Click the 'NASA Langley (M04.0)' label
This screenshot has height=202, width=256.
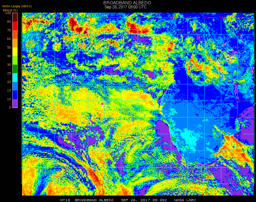tap(17, 6)
